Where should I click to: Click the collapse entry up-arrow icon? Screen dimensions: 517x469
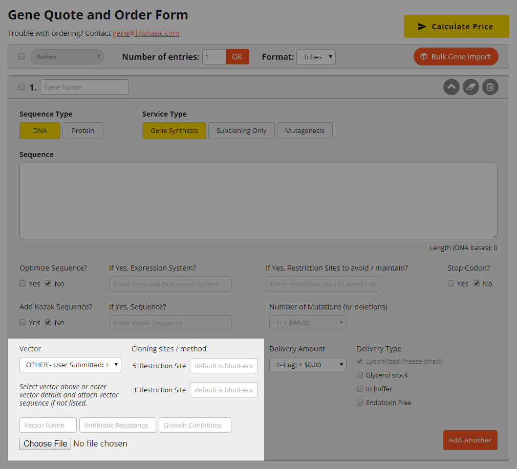tap(451, 87)
